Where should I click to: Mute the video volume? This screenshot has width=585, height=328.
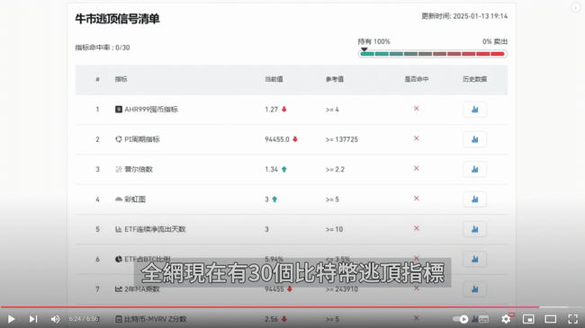pos(55,319)
